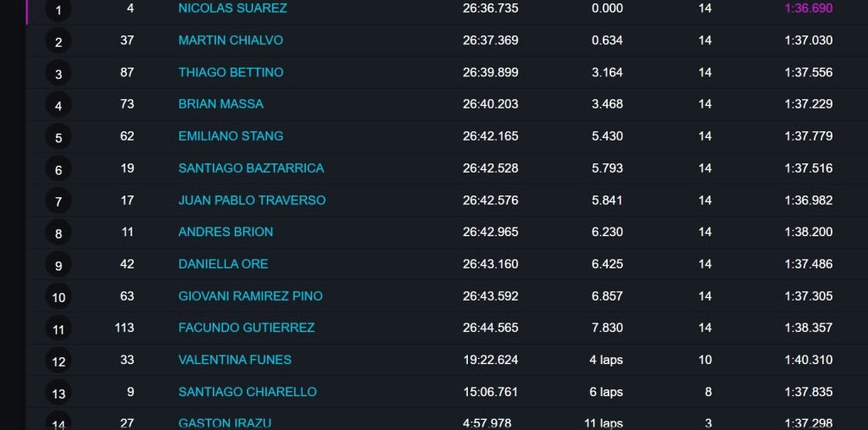Open SANTIAGO CHIARELLO driver link
The width and height of the screenshot is (868, 430).
click(x=248, y=392)
